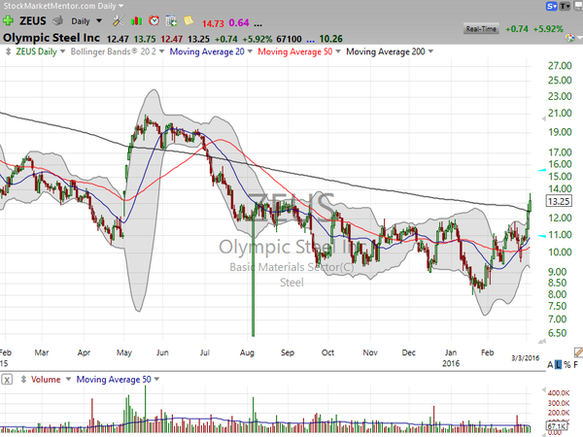
Task: Click the printer icon beside ZEUS
Action: (x=58, y=20)
